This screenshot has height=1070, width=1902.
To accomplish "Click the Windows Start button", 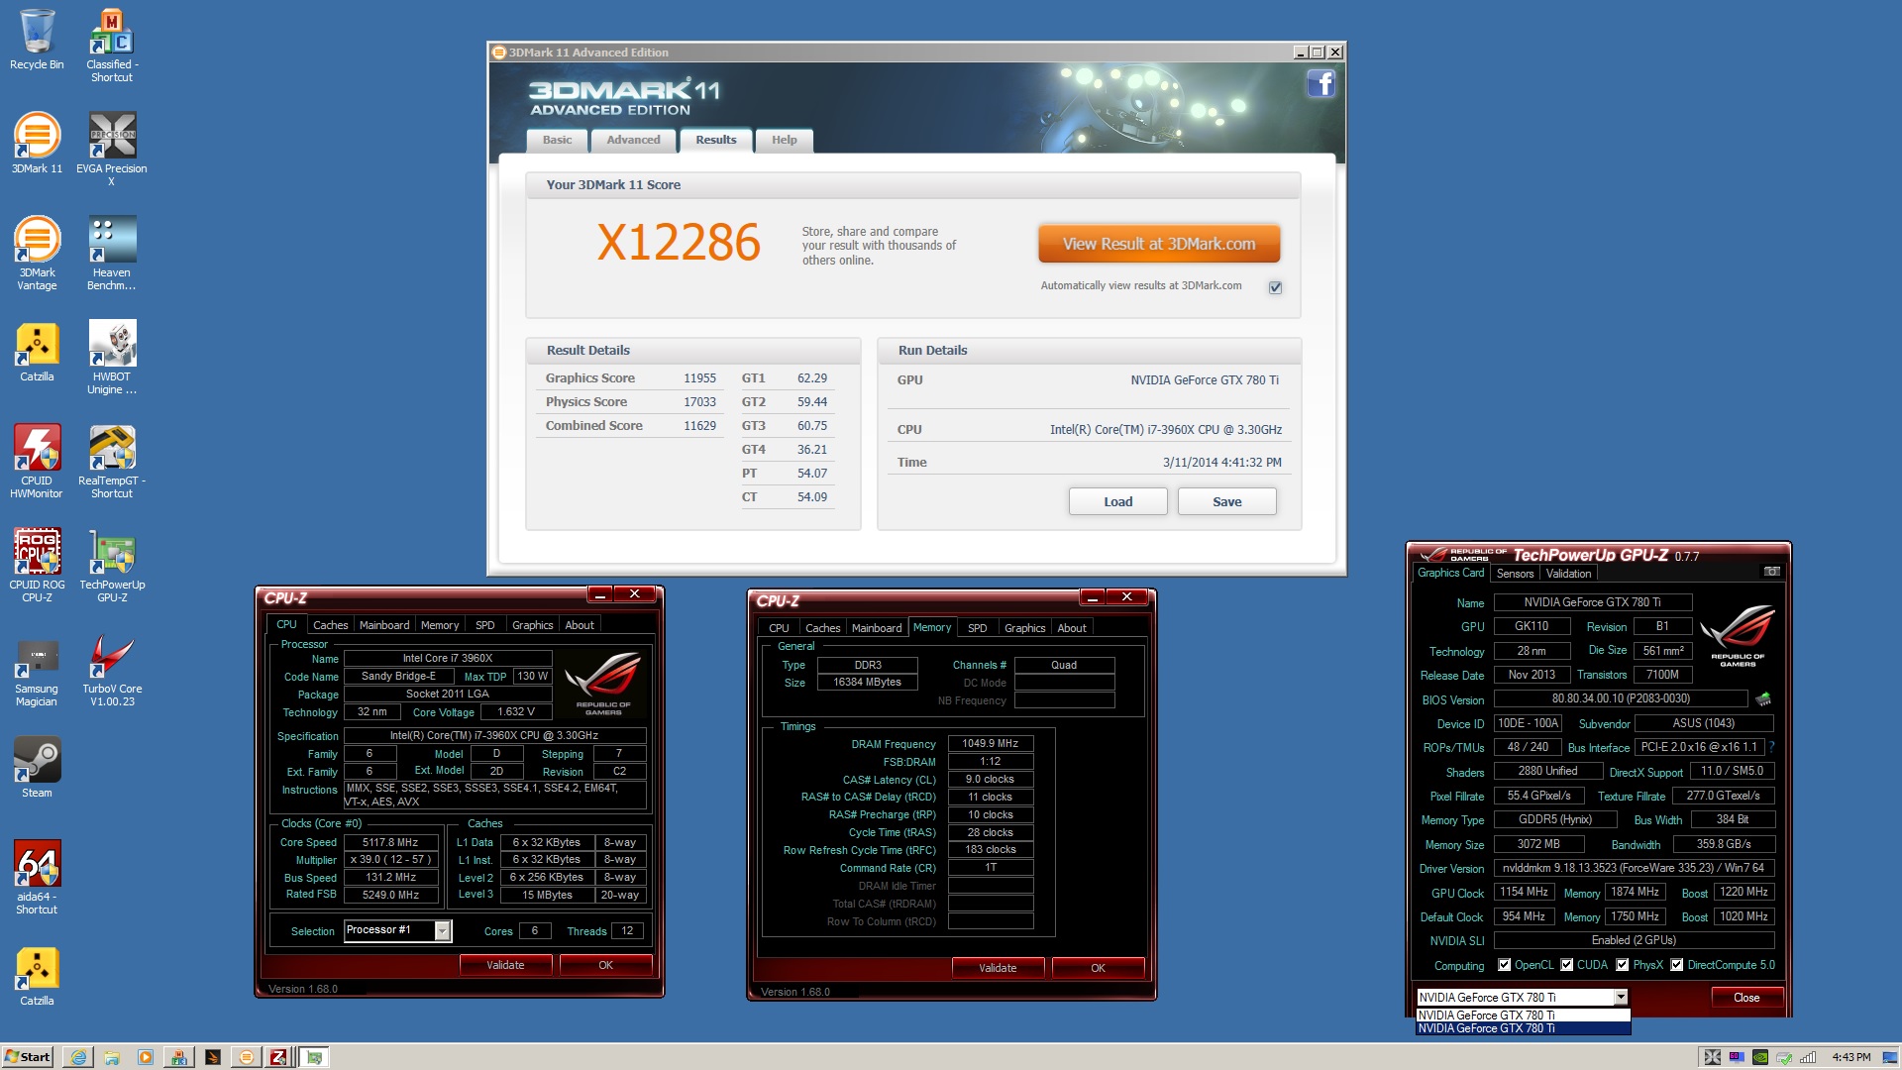I will coord(27,1057).
